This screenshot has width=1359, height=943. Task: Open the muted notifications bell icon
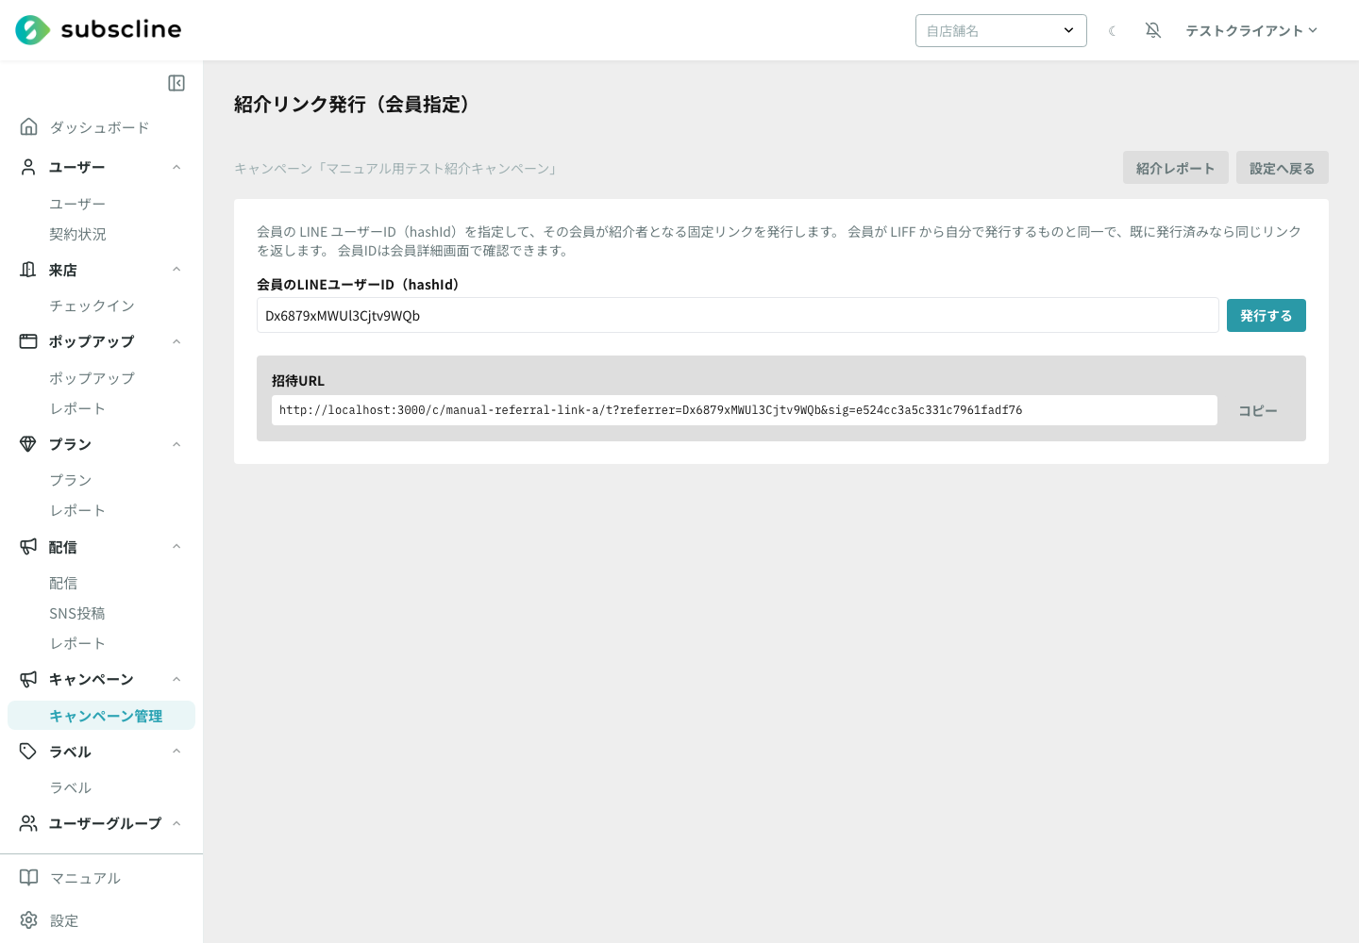tap(1153, 30)
